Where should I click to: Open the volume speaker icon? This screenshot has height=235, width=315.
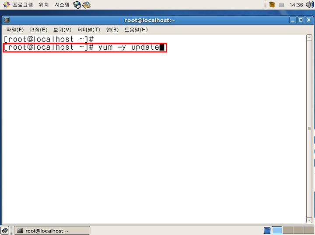310,5
